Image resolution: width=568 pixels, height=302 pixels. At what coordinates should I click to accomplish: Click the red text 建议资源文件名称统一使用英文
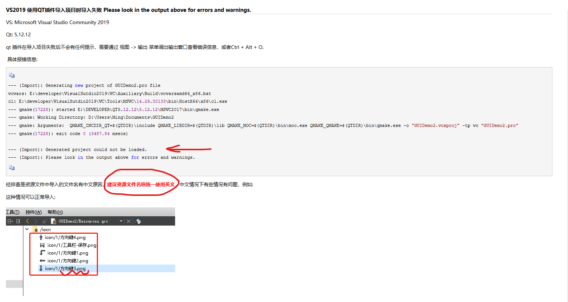pyautogui.click(x=141, y=184)
